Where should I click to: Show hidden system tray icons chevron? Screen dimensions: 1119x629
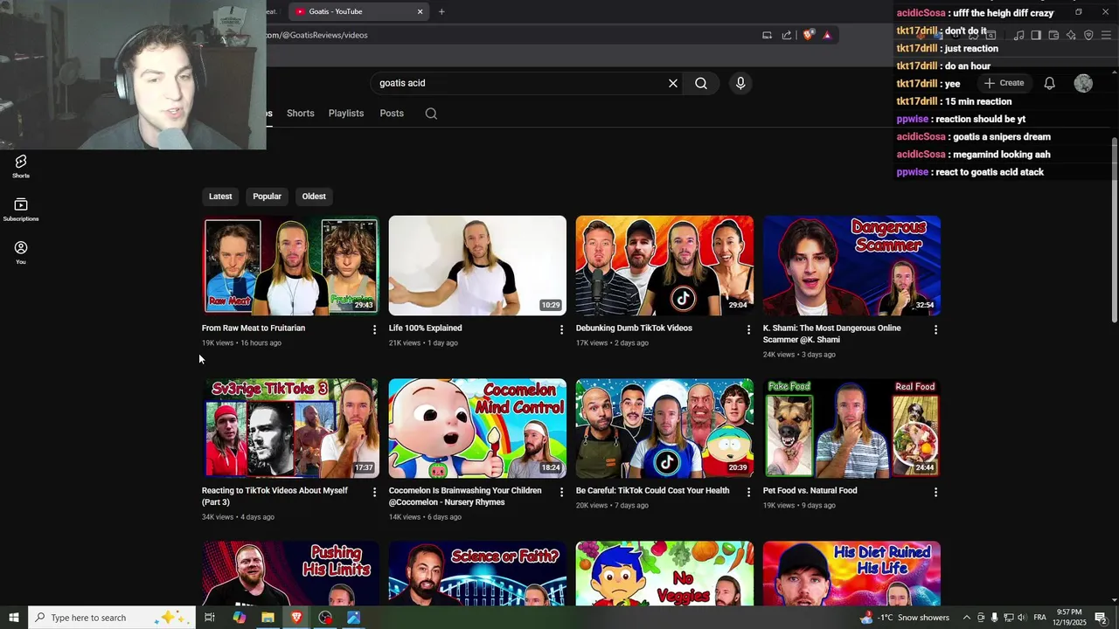(x=966, y=618)
